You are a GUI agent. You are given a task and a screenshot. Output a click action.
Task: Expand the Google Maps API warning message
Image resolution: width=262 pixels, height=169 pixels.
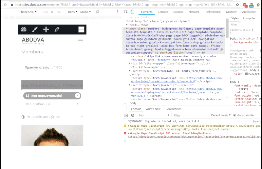click(x=129, y=126)
